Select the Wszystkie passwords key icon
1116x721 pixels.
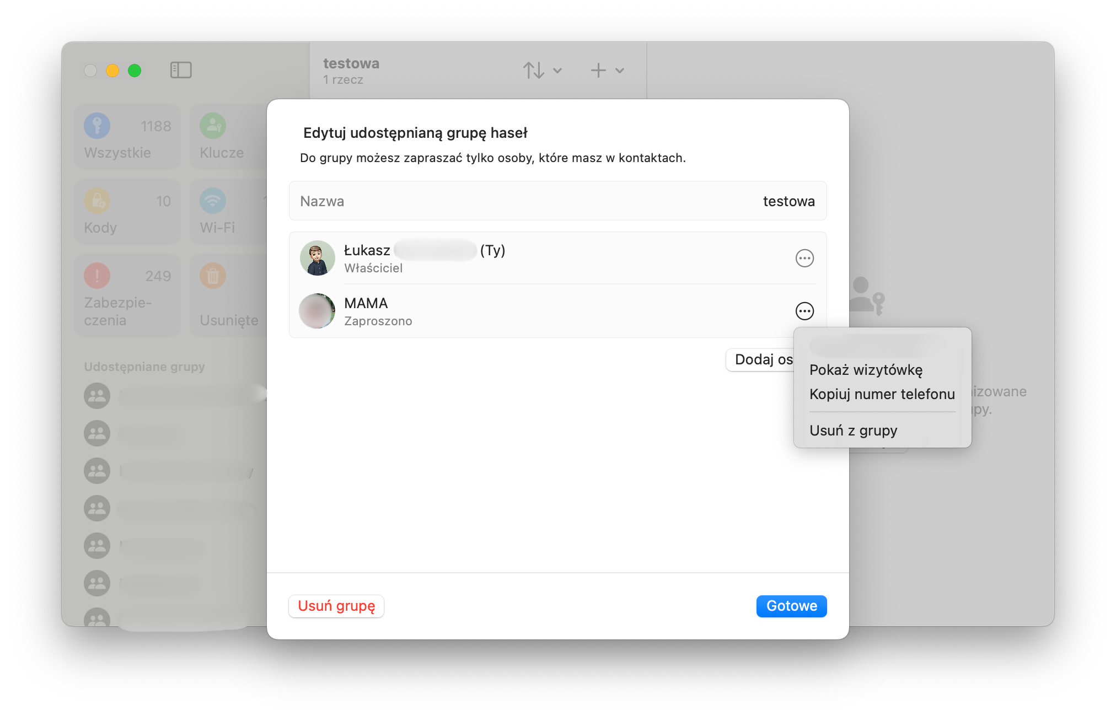[x=97, y=126]
